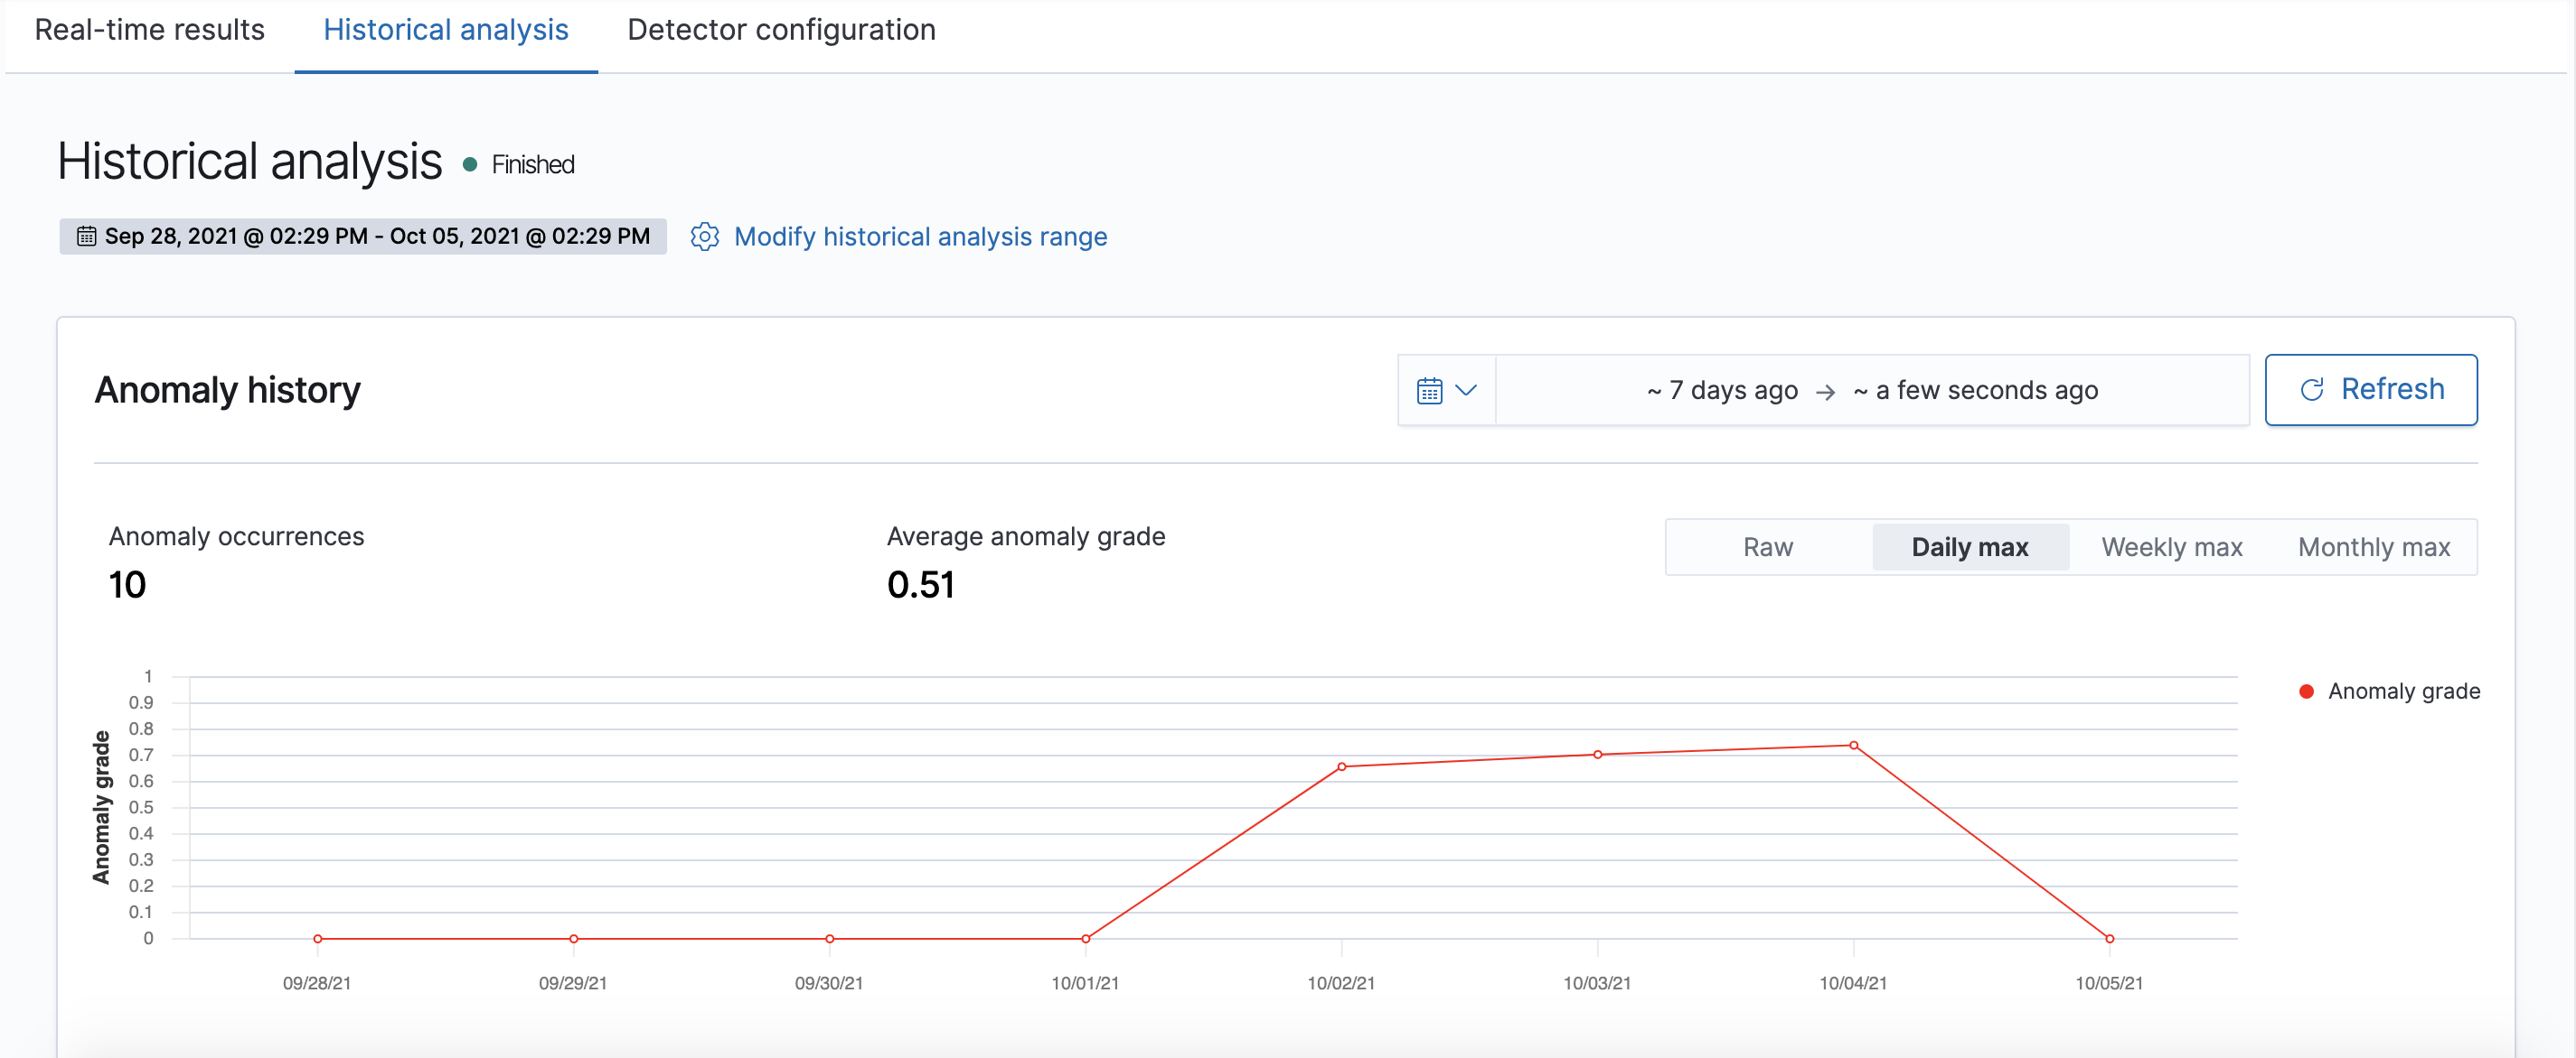Click the refresh arrow icon in Refresh button

coord(2312,390)
